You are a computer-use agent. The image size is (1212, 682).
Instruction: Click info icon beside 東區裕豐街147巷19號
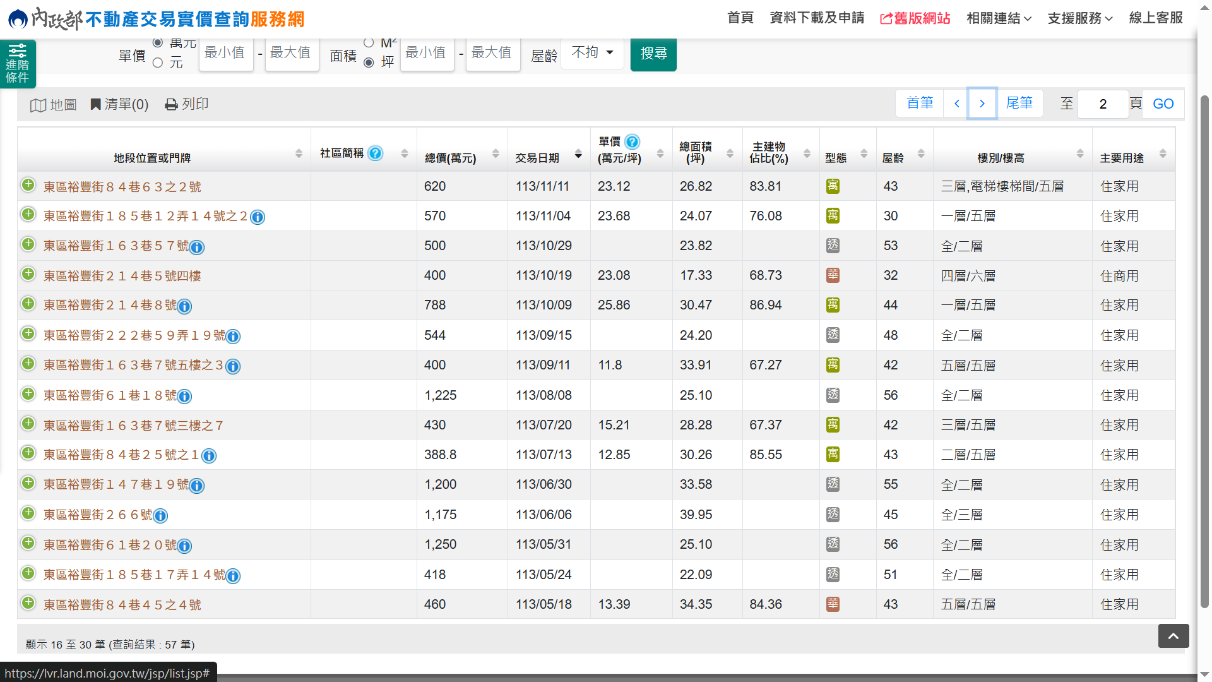[x=197, y=486]
